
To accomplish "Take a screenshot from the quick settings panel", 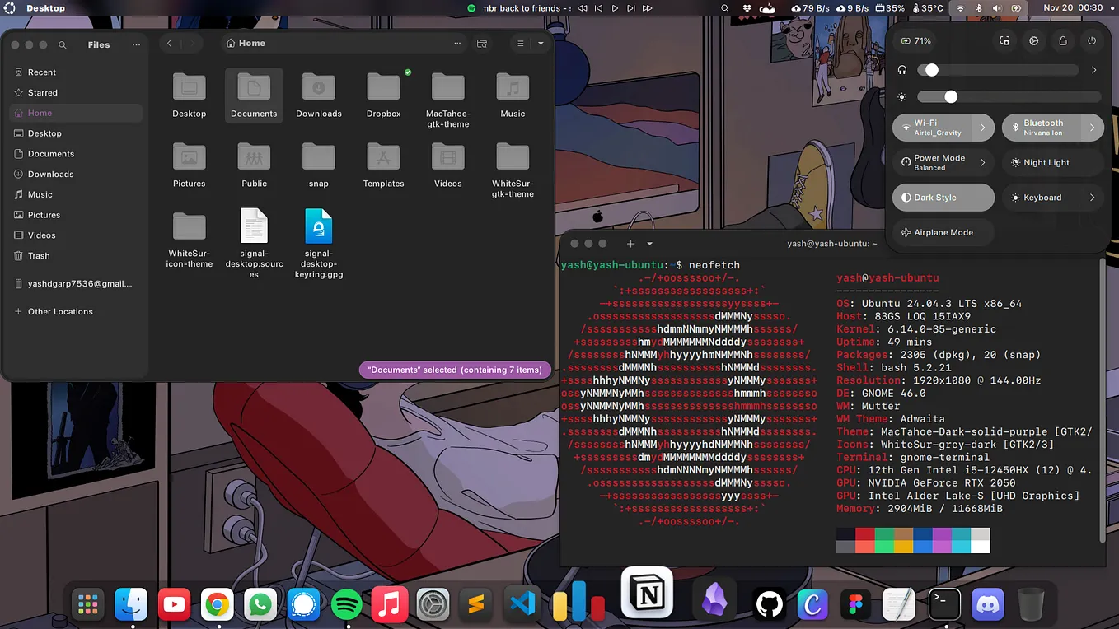I will coord(1004,40).
